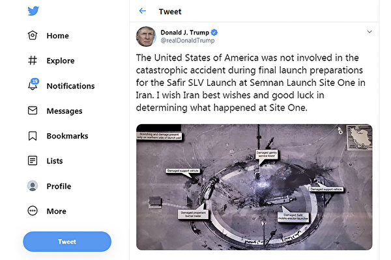
Task: Visit the @realDonaldTrump handle
Action: [187, 40]
